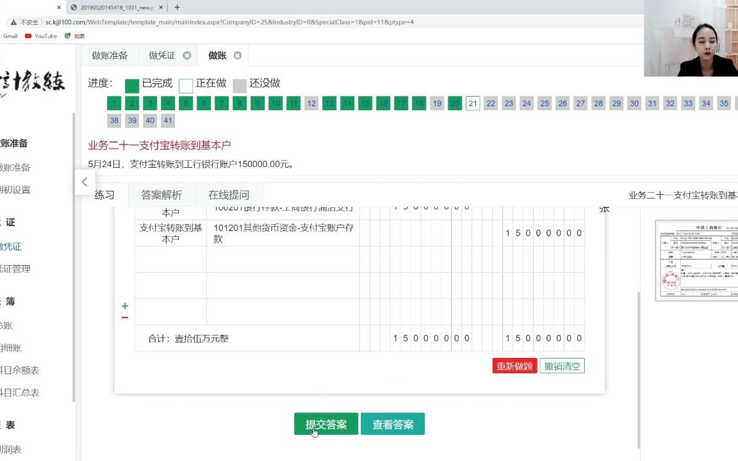Select step 25 in the progress grid

[x=545, y=102]
